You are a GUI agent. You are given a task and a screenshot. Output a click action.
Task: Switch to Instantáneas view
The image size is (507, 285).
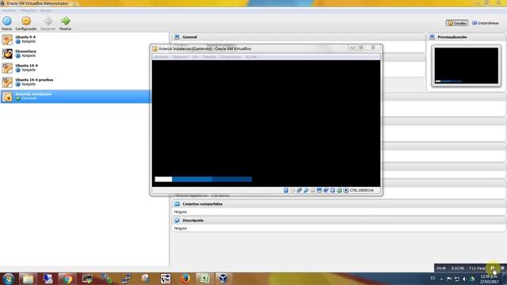click(x=486, y=23)
